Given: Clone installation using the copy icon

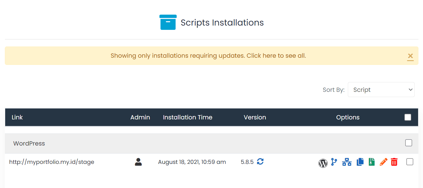Looking at the screenshot, I should 360,162.
